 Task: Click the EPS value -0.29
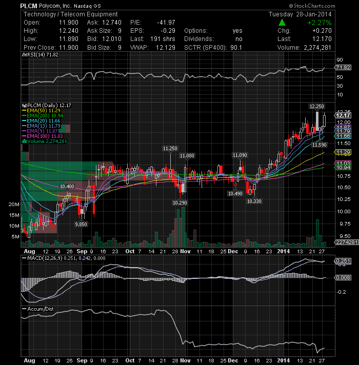coord(168,31)
